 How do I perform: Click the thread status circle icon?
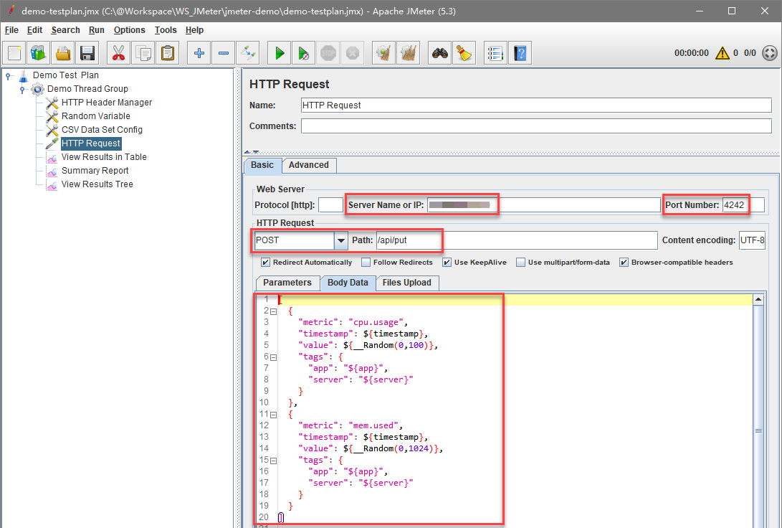[x=770, y=53]
